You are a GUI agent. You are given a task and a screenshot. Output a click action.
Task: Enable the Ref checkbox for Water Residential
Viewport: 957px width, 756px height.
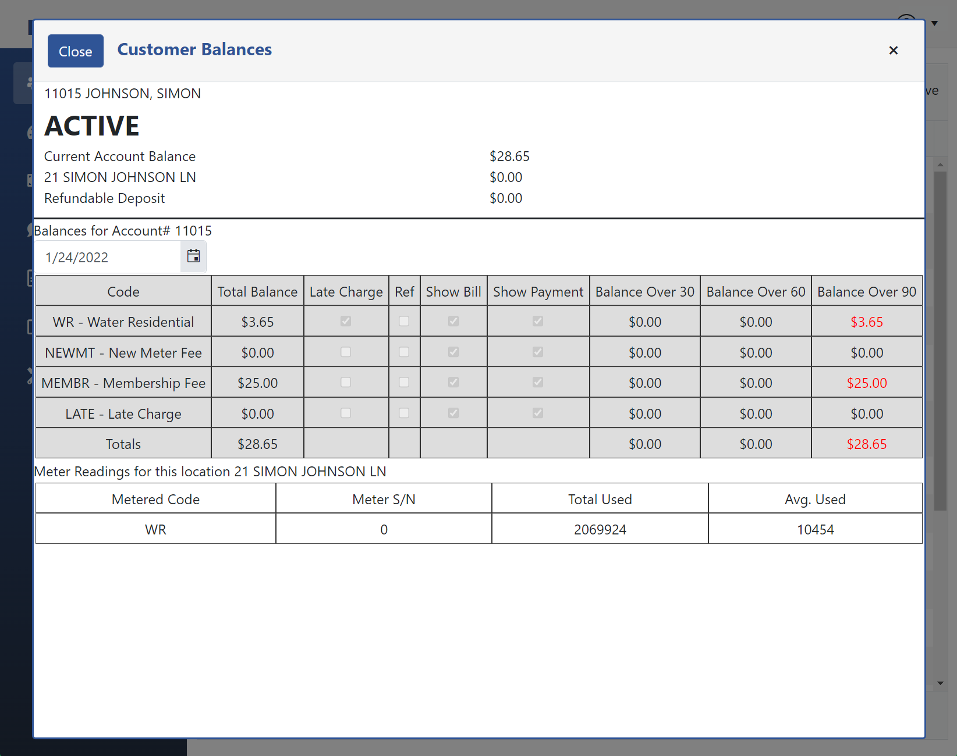pyautogui.click(x=404, y=321)
